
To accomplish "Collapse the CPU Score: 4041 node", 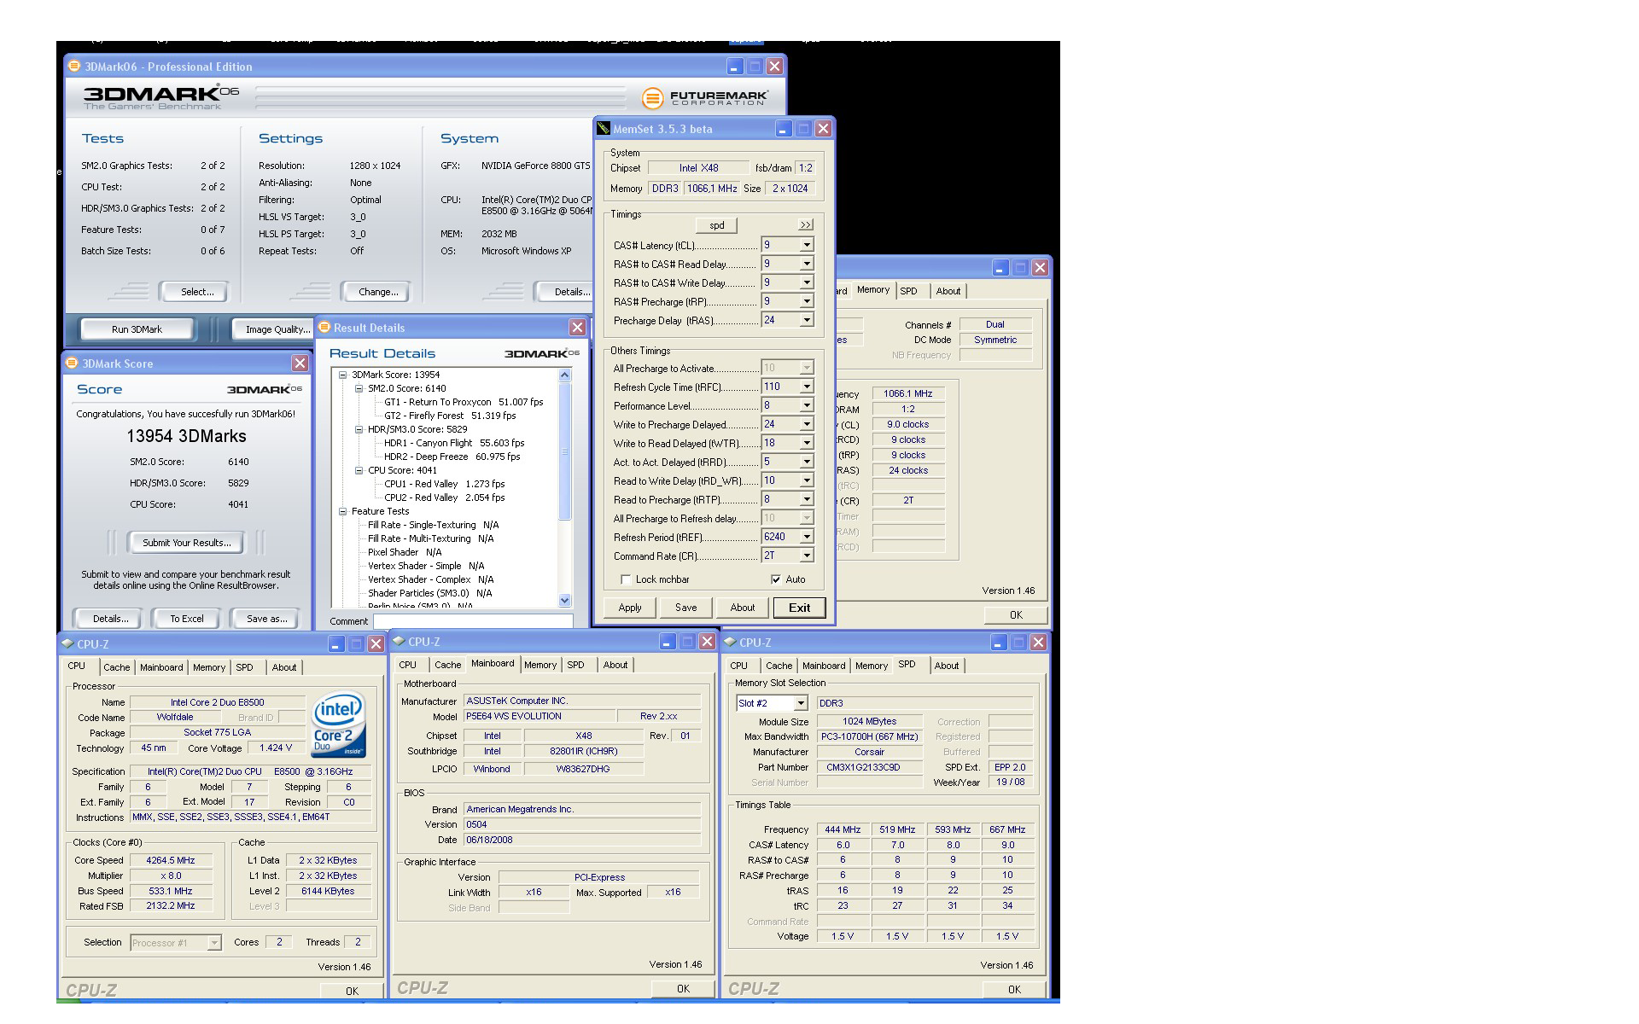I will pyautogui.click(x=359, y=470).
